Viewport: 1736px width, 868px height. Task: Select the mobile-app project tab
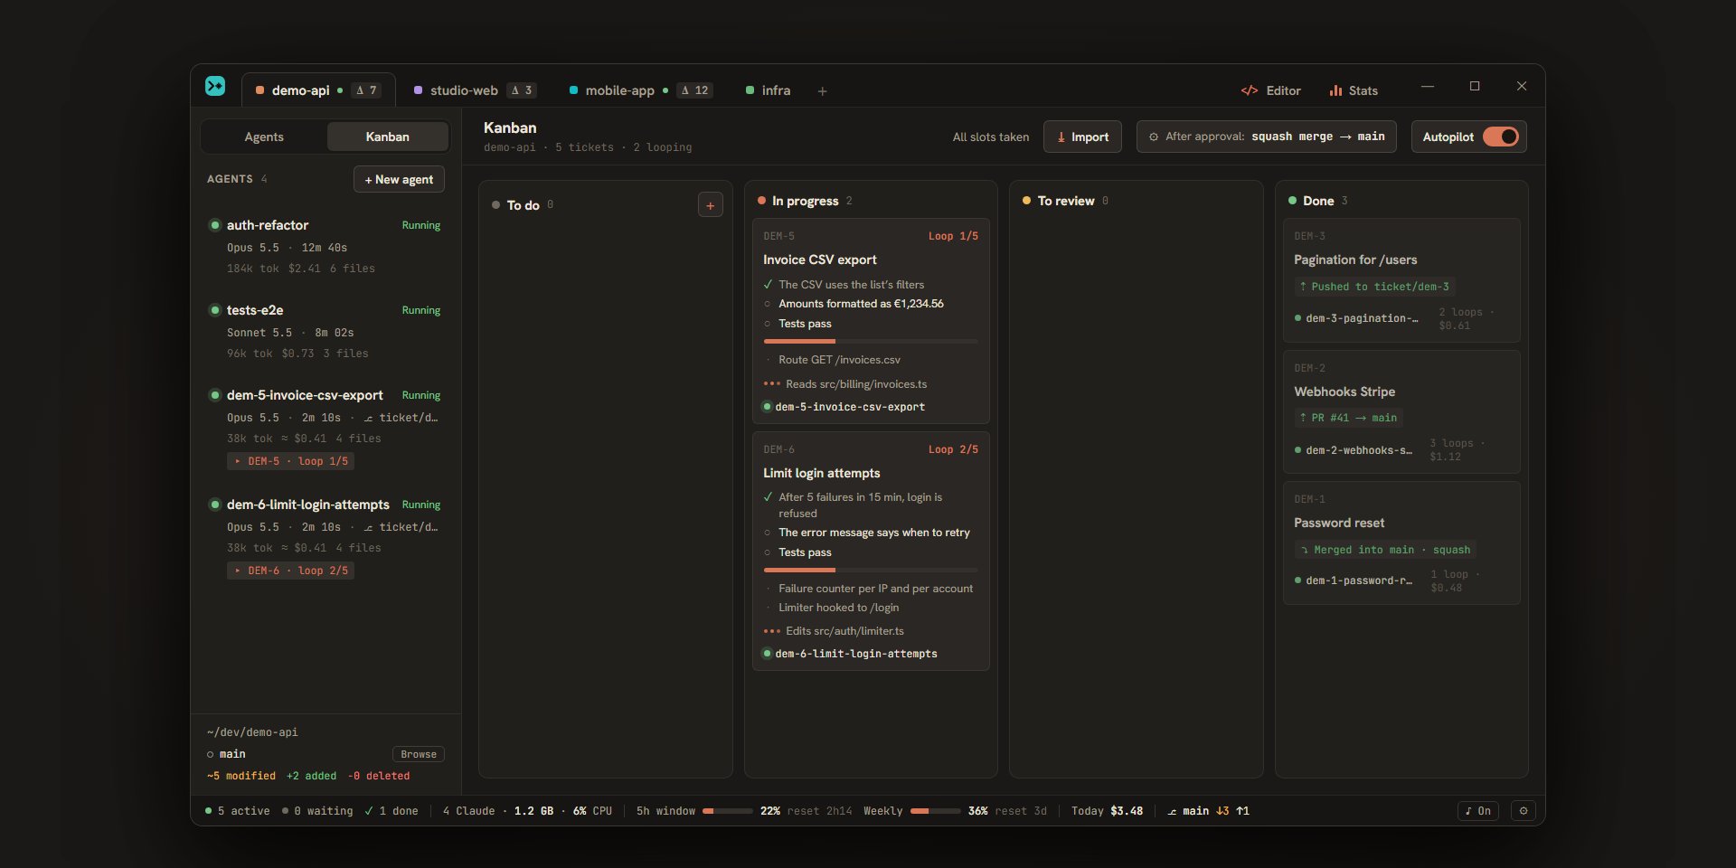[639, 90]
